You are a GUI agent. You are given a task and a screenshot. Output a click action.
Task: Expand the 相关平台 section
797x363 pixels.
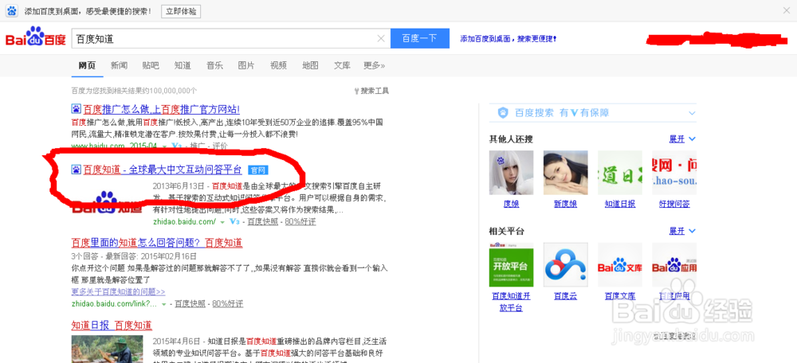tap(682, 231)
